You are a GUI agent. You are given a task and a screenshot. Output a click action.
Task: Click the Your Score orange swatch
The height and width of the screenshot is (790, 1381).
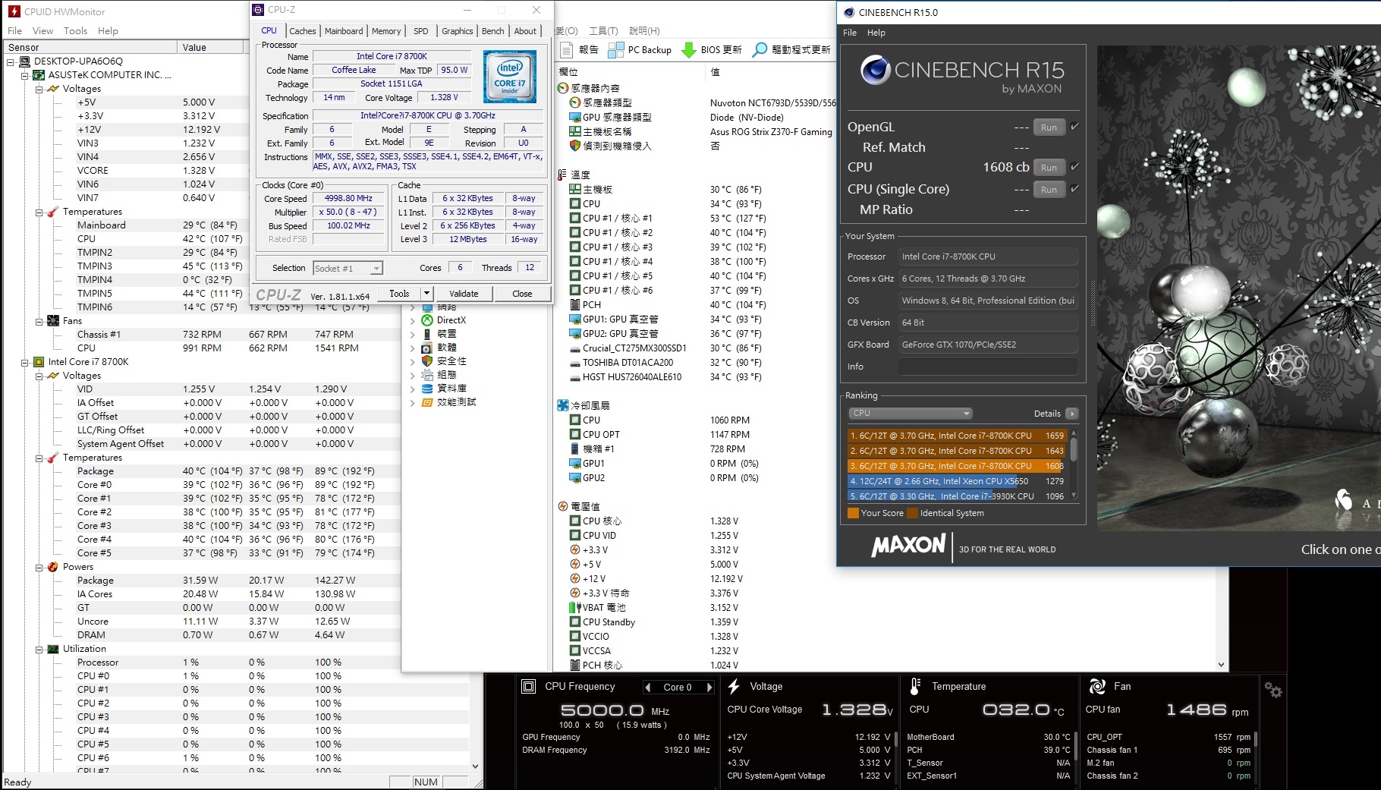click(853, 513)
